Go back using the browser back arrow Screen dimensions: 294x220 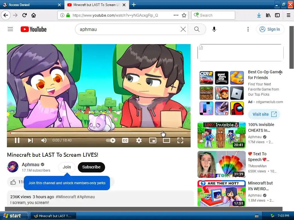pyautogui.click(x=6, y=15)
